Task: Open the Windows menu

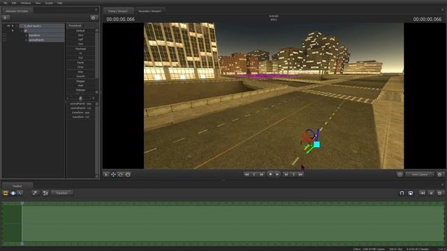Action: tap(26, 3)
